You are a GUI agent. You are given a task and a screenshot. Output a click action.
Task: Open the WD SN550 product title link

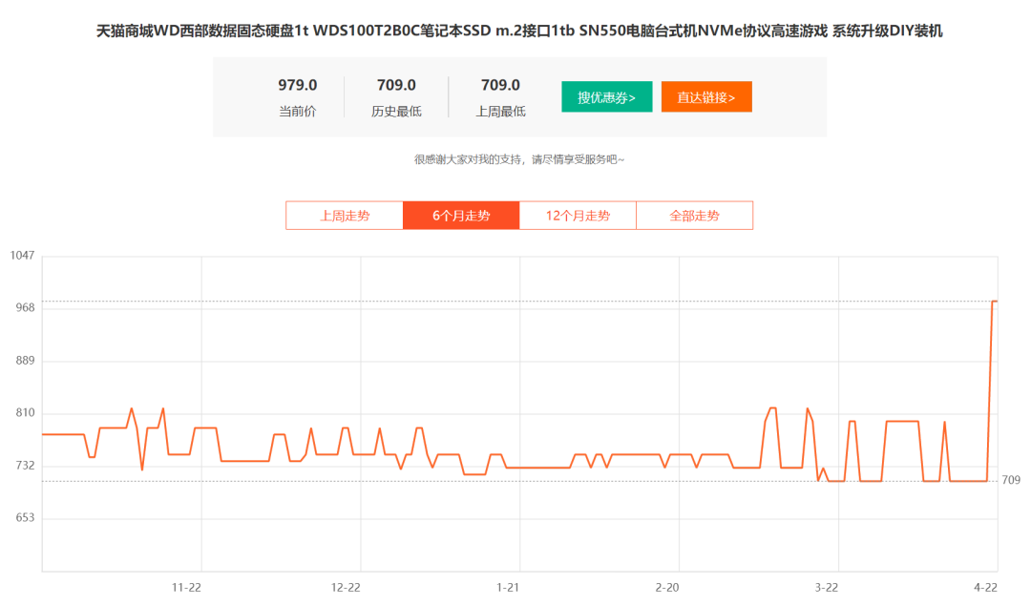pos(515,31)
